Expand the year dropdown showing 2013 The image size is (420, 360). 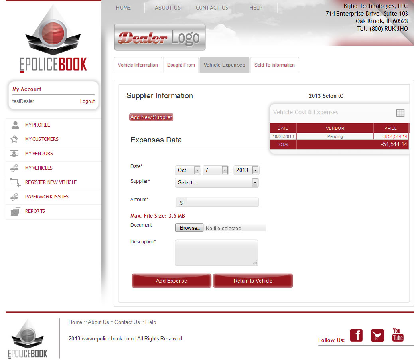coord(246,170)
